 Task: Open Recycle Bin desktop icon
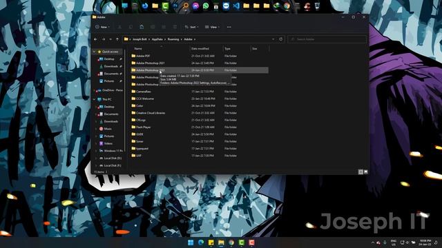(x=317, y=6)
